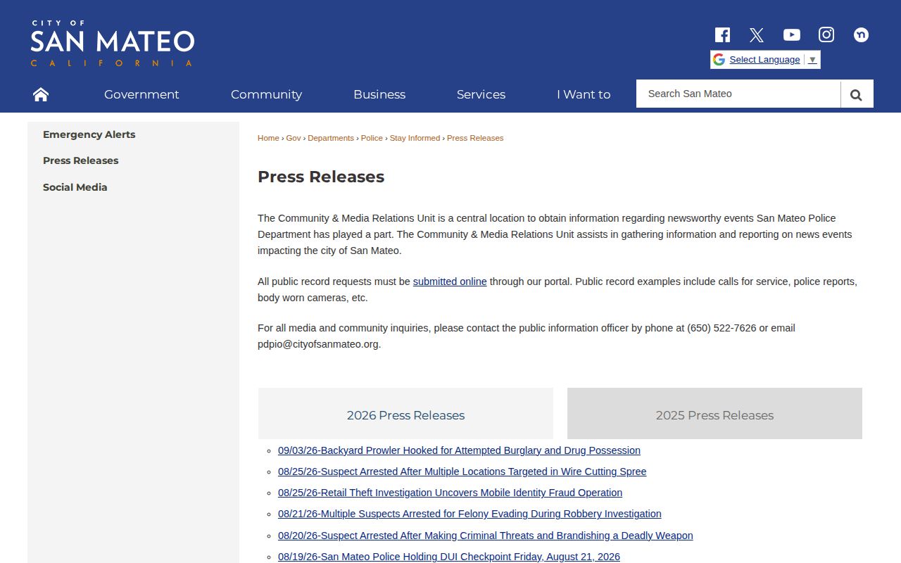901x563 pixels.
Task: Open Social Media in sidebar
Action: tap(75, 187)
